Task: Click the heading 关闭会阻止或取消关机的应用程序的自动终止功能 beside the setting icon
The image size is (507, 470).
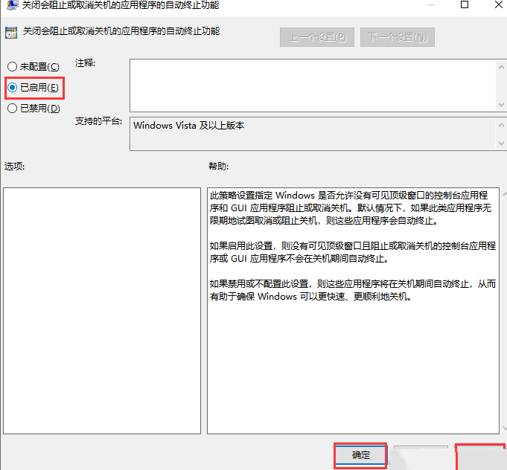Action: (121, 31)
